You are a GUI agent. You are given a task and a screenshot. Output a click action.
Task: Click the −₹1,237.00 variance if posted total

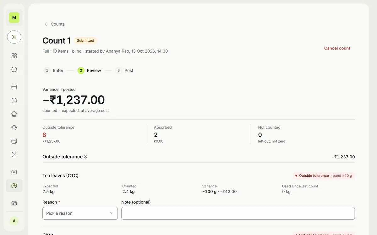click(74, 100)
